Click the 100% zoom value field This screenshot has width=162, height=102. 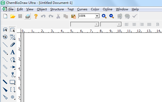pyautogui.click(x=87, y=16)
